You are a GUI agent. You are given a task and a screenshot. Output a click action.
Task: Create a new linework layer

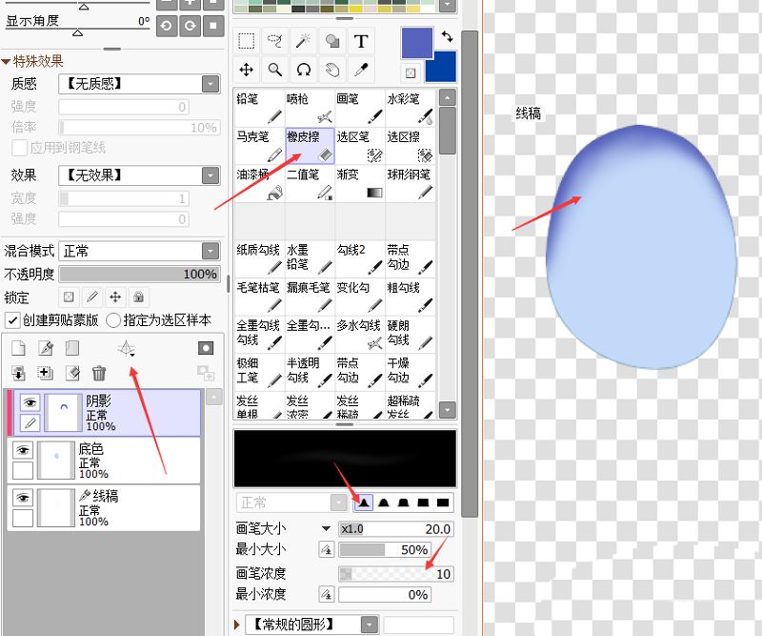click(x=46, y=348)
